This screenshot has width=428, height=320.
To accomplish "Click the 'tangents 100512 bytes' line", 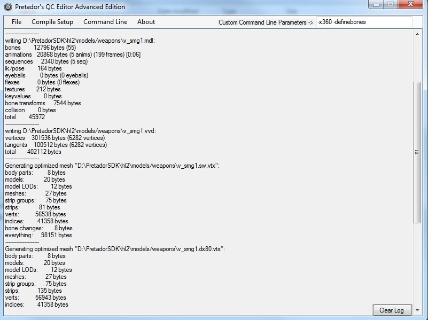I will (56, 145).
